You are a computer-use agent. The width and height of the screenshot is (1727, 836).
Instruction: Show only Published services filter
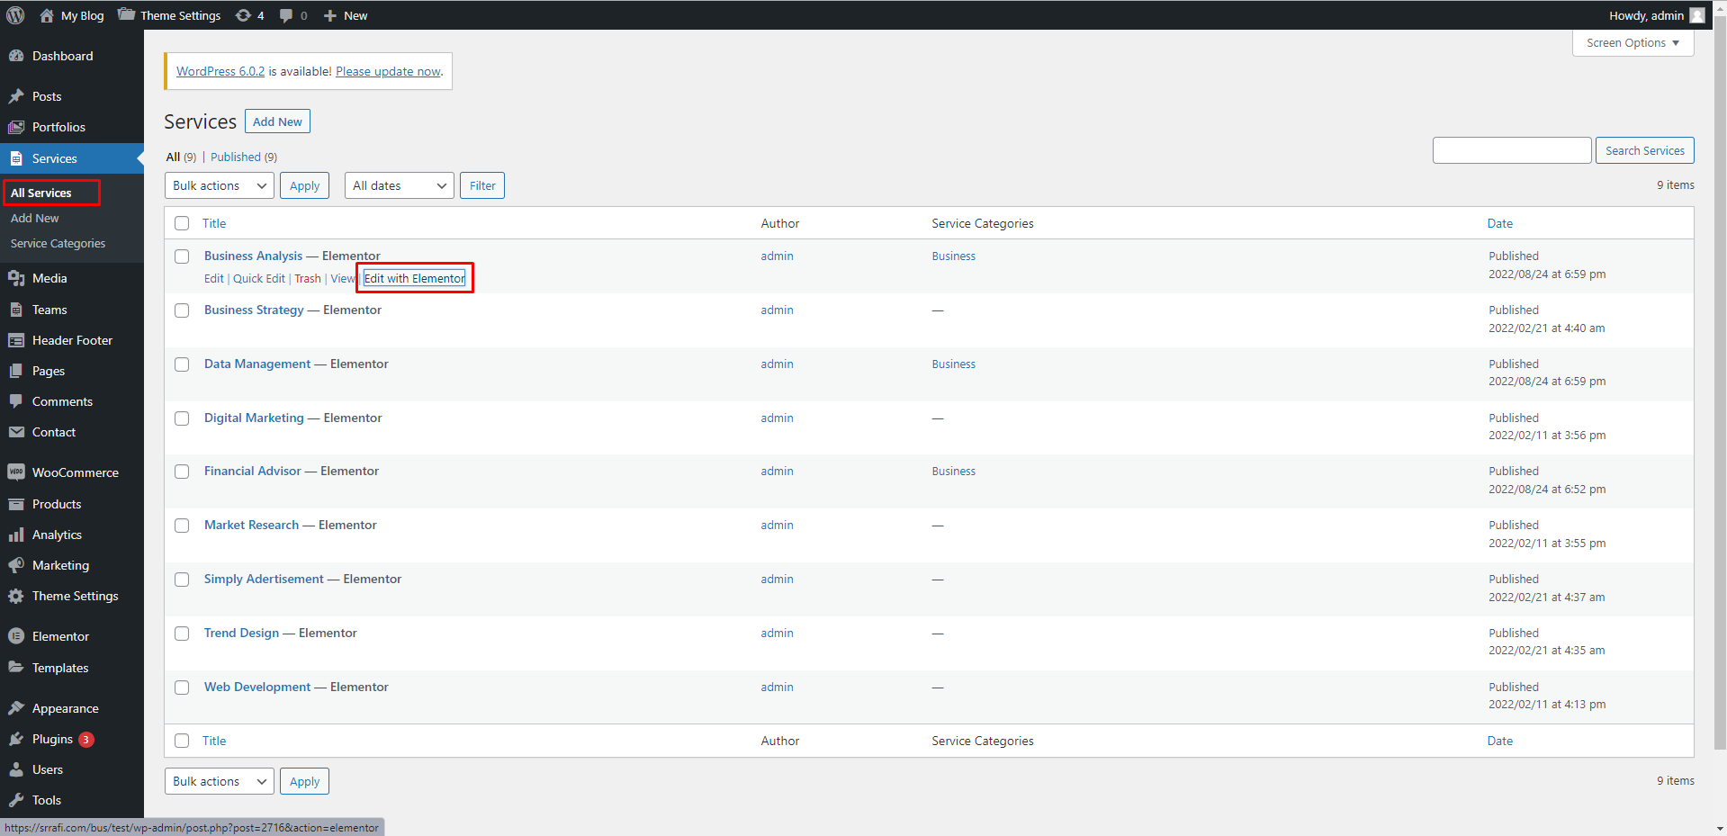click(x=244, y=157)
